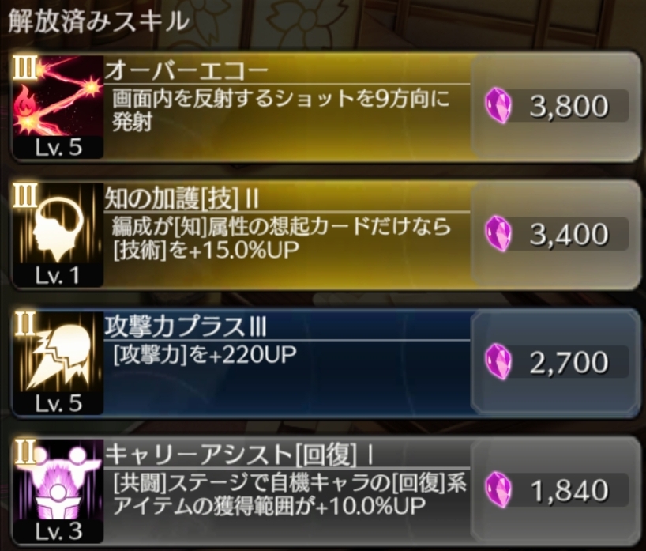The image size is (646, 551).
Task: Click the purple gem beside 3,400
Action: click(498, 234)
